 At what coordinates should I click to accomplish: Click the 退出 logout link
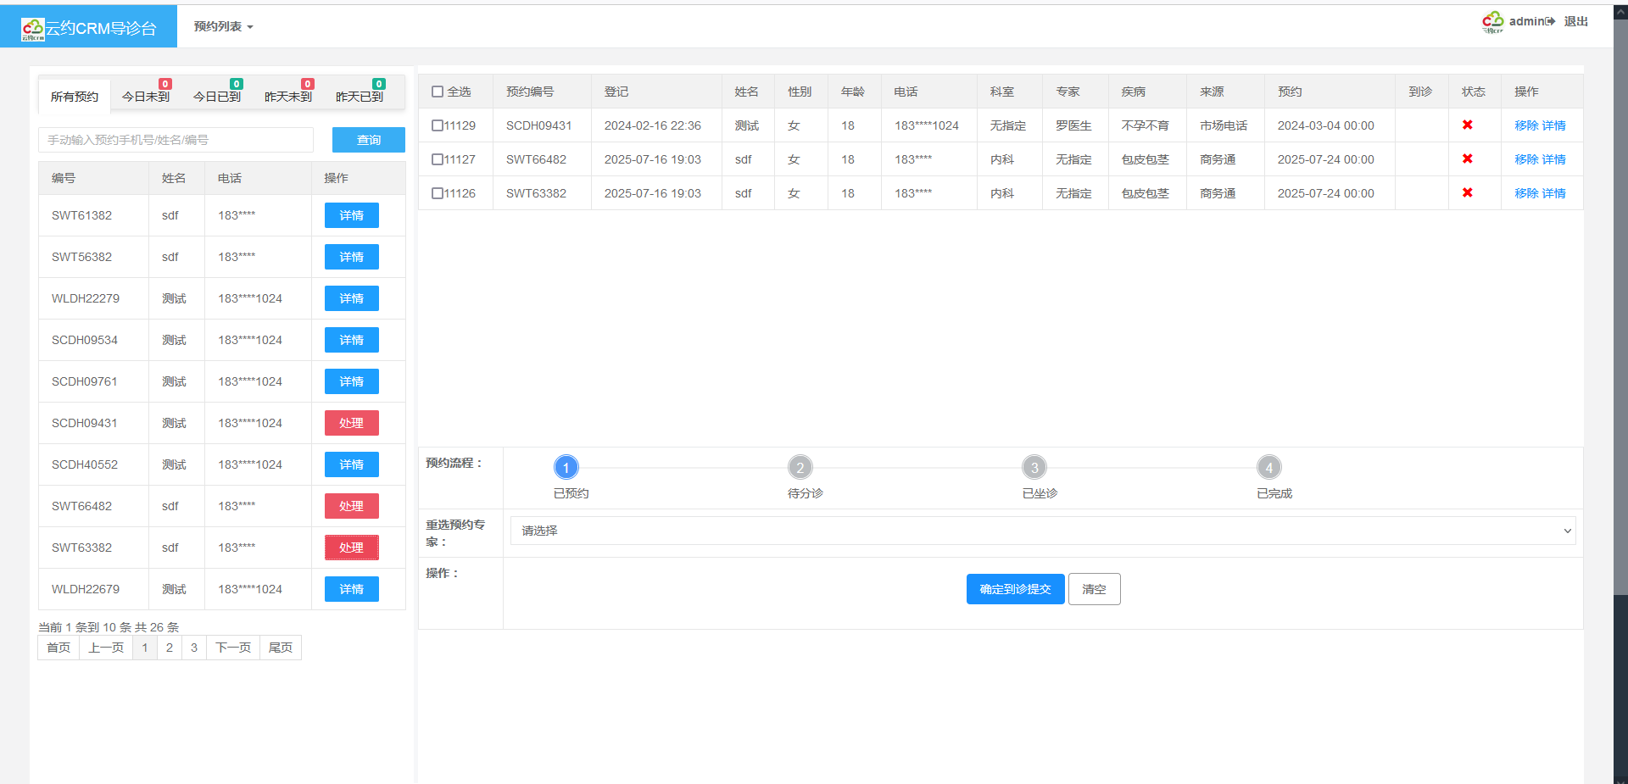pos(1575,22)
